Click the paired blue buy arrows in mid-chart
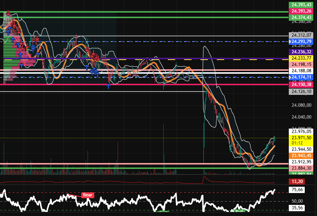 click(x=94, y=72)
